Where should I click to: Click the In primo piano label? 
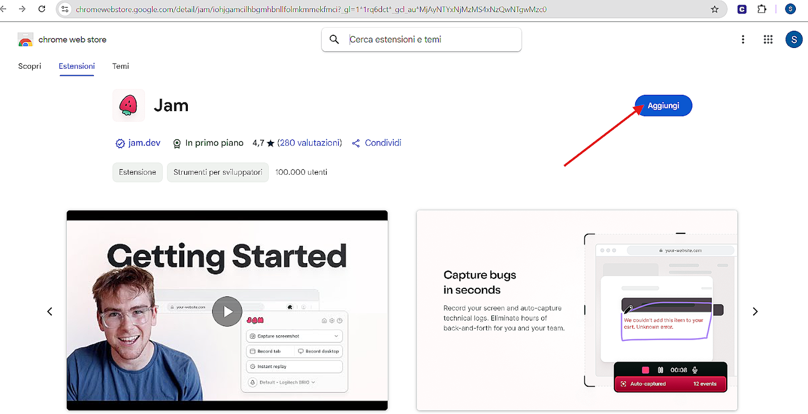(x=214, y=143)
